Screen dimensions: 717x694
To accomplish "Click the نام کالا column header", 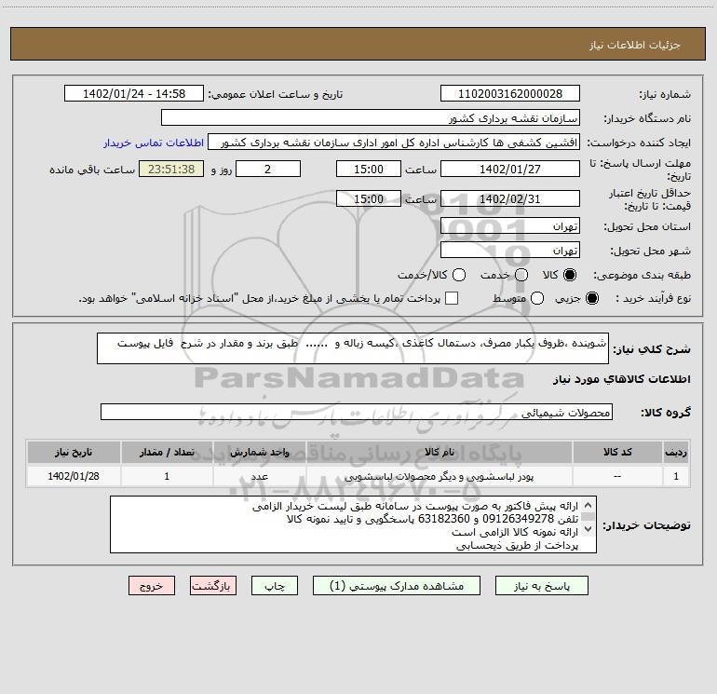I will pos(439,452).
